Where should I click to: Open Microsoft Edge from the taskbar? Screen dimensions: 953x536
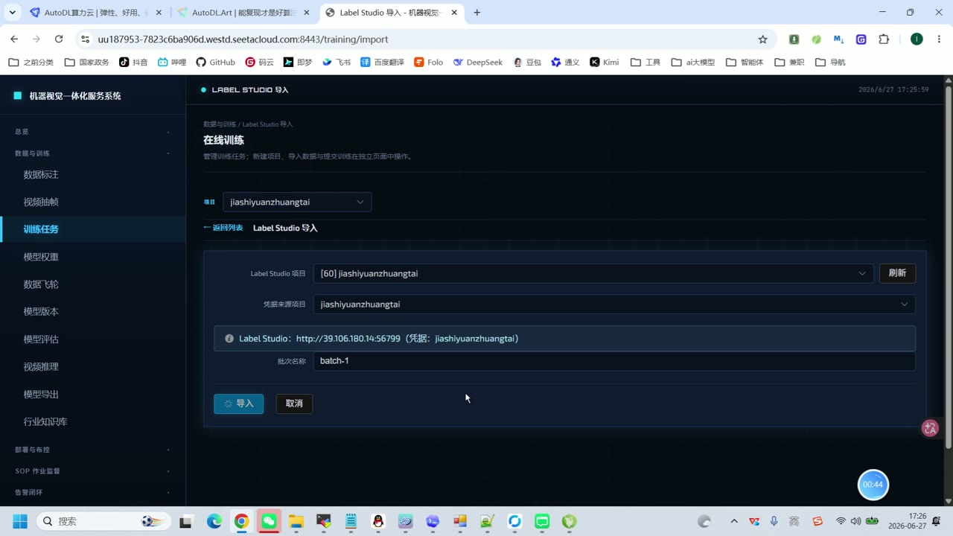tap(214, 521)
